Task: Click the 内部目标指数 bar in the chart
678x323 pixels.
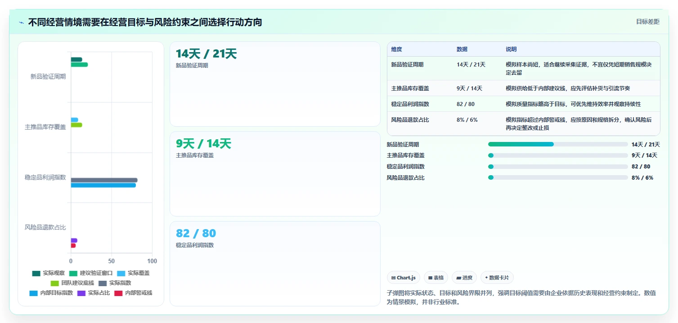Action: click(x=103, y=185)
